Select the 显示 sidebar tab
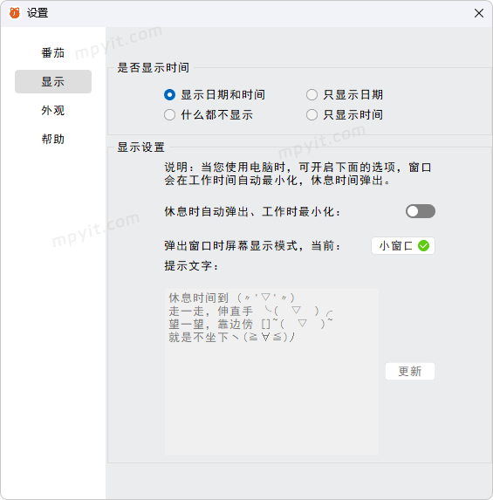 point(53,82)
